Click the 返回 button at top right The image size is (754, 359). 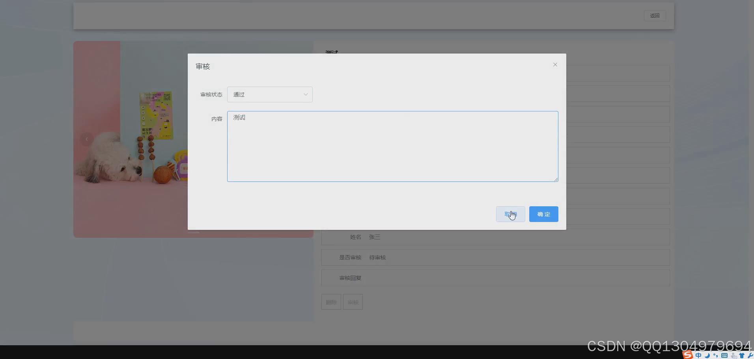pos(655,16)
